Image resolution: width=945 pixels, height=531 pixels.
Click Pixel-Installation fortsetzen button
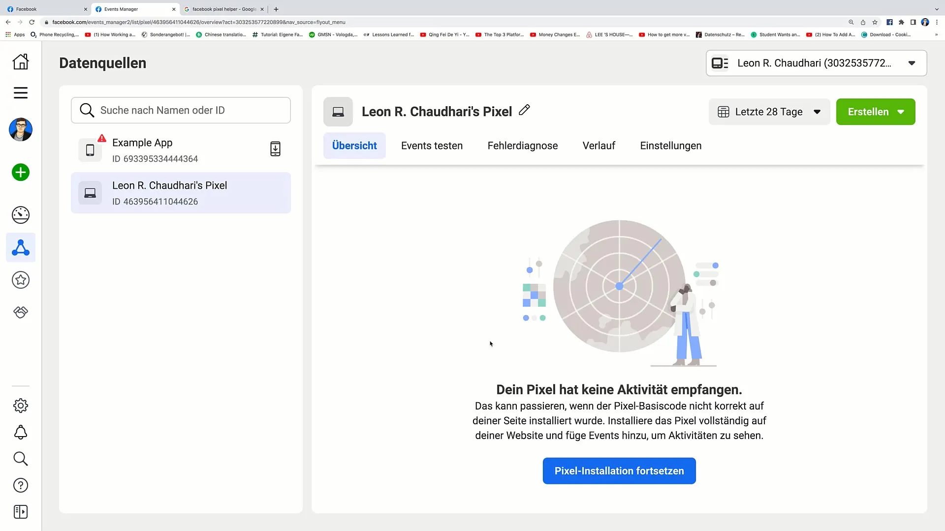(x=619, y=471)
